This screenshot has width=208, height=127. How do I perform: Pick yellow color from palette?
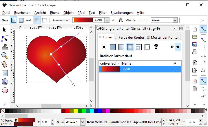[76, 111]
